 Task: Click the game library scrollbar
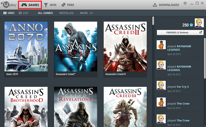point(153,20)
